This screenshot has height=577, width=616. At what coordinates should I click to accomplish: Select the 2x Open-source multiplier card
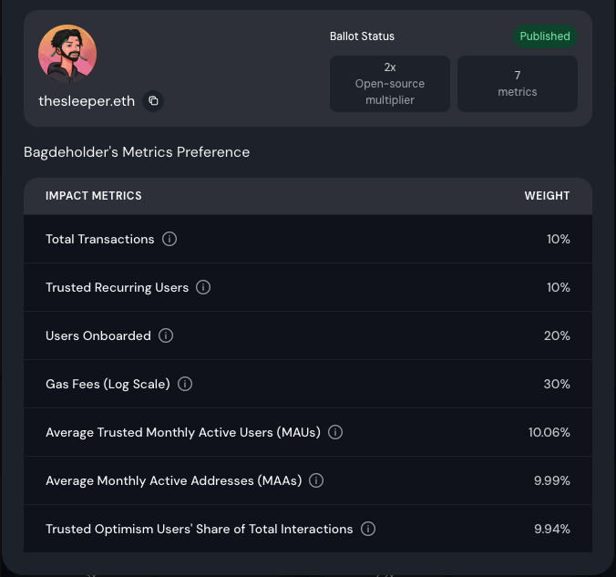click(x=390, y=84)
